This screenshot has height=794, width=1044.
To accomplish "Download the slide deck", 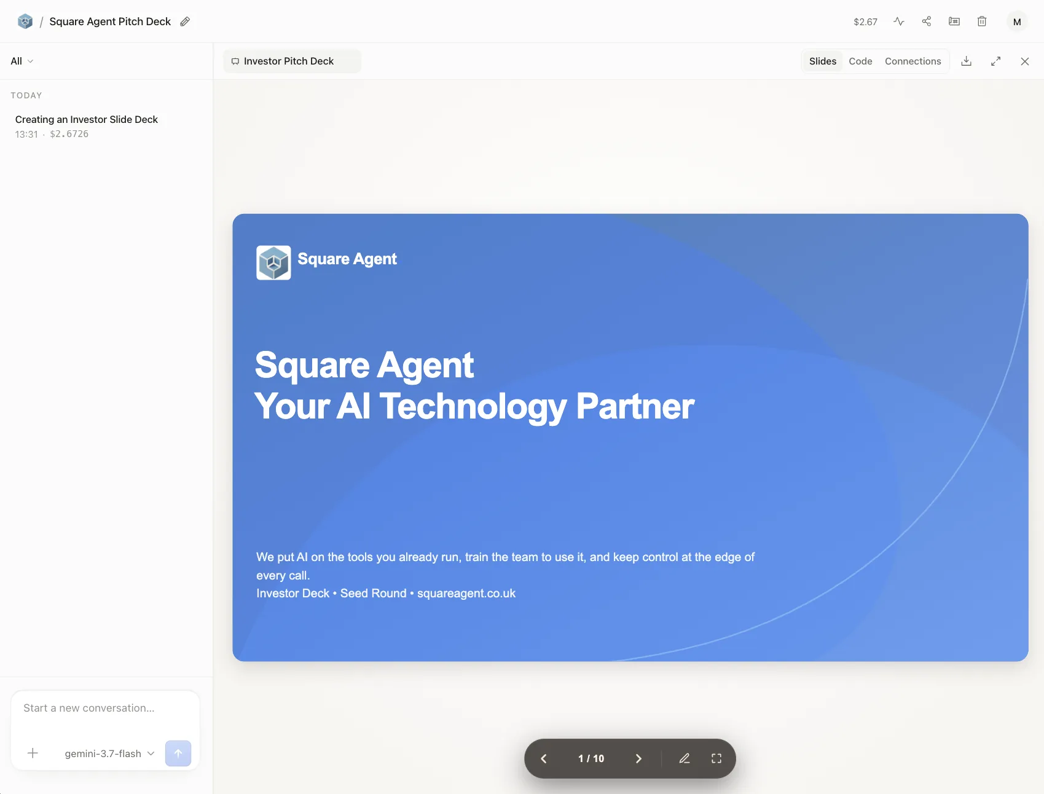I will [967, 61].
